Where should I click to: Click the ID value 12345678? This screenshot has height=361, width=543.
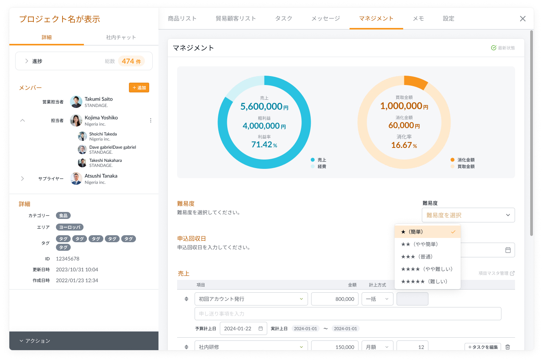[x=68, y=259]
